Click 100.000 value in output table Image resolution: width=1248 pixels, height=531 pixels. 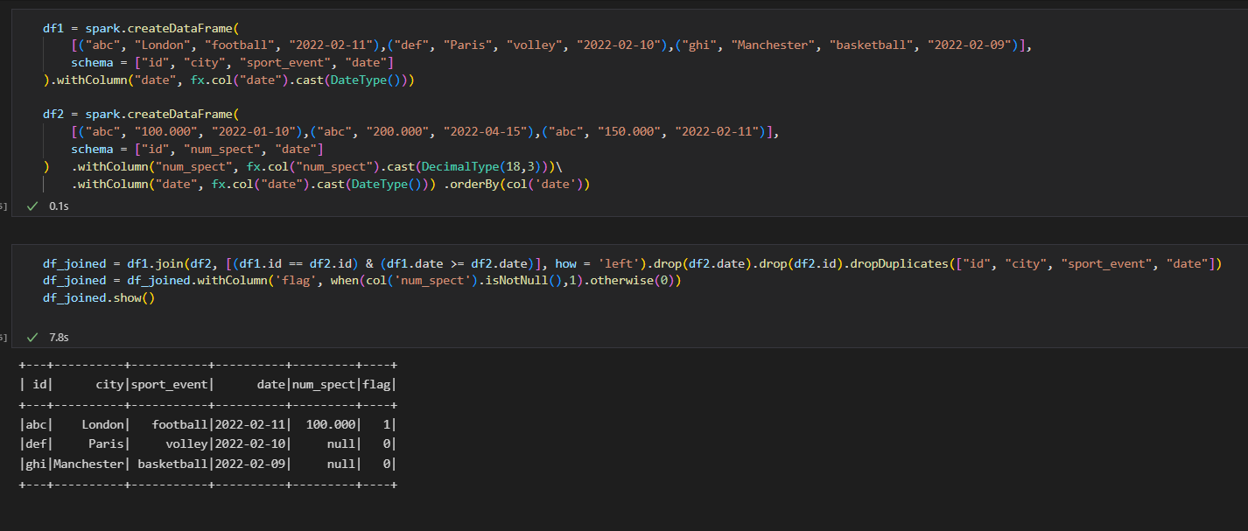tap(332, 425)
